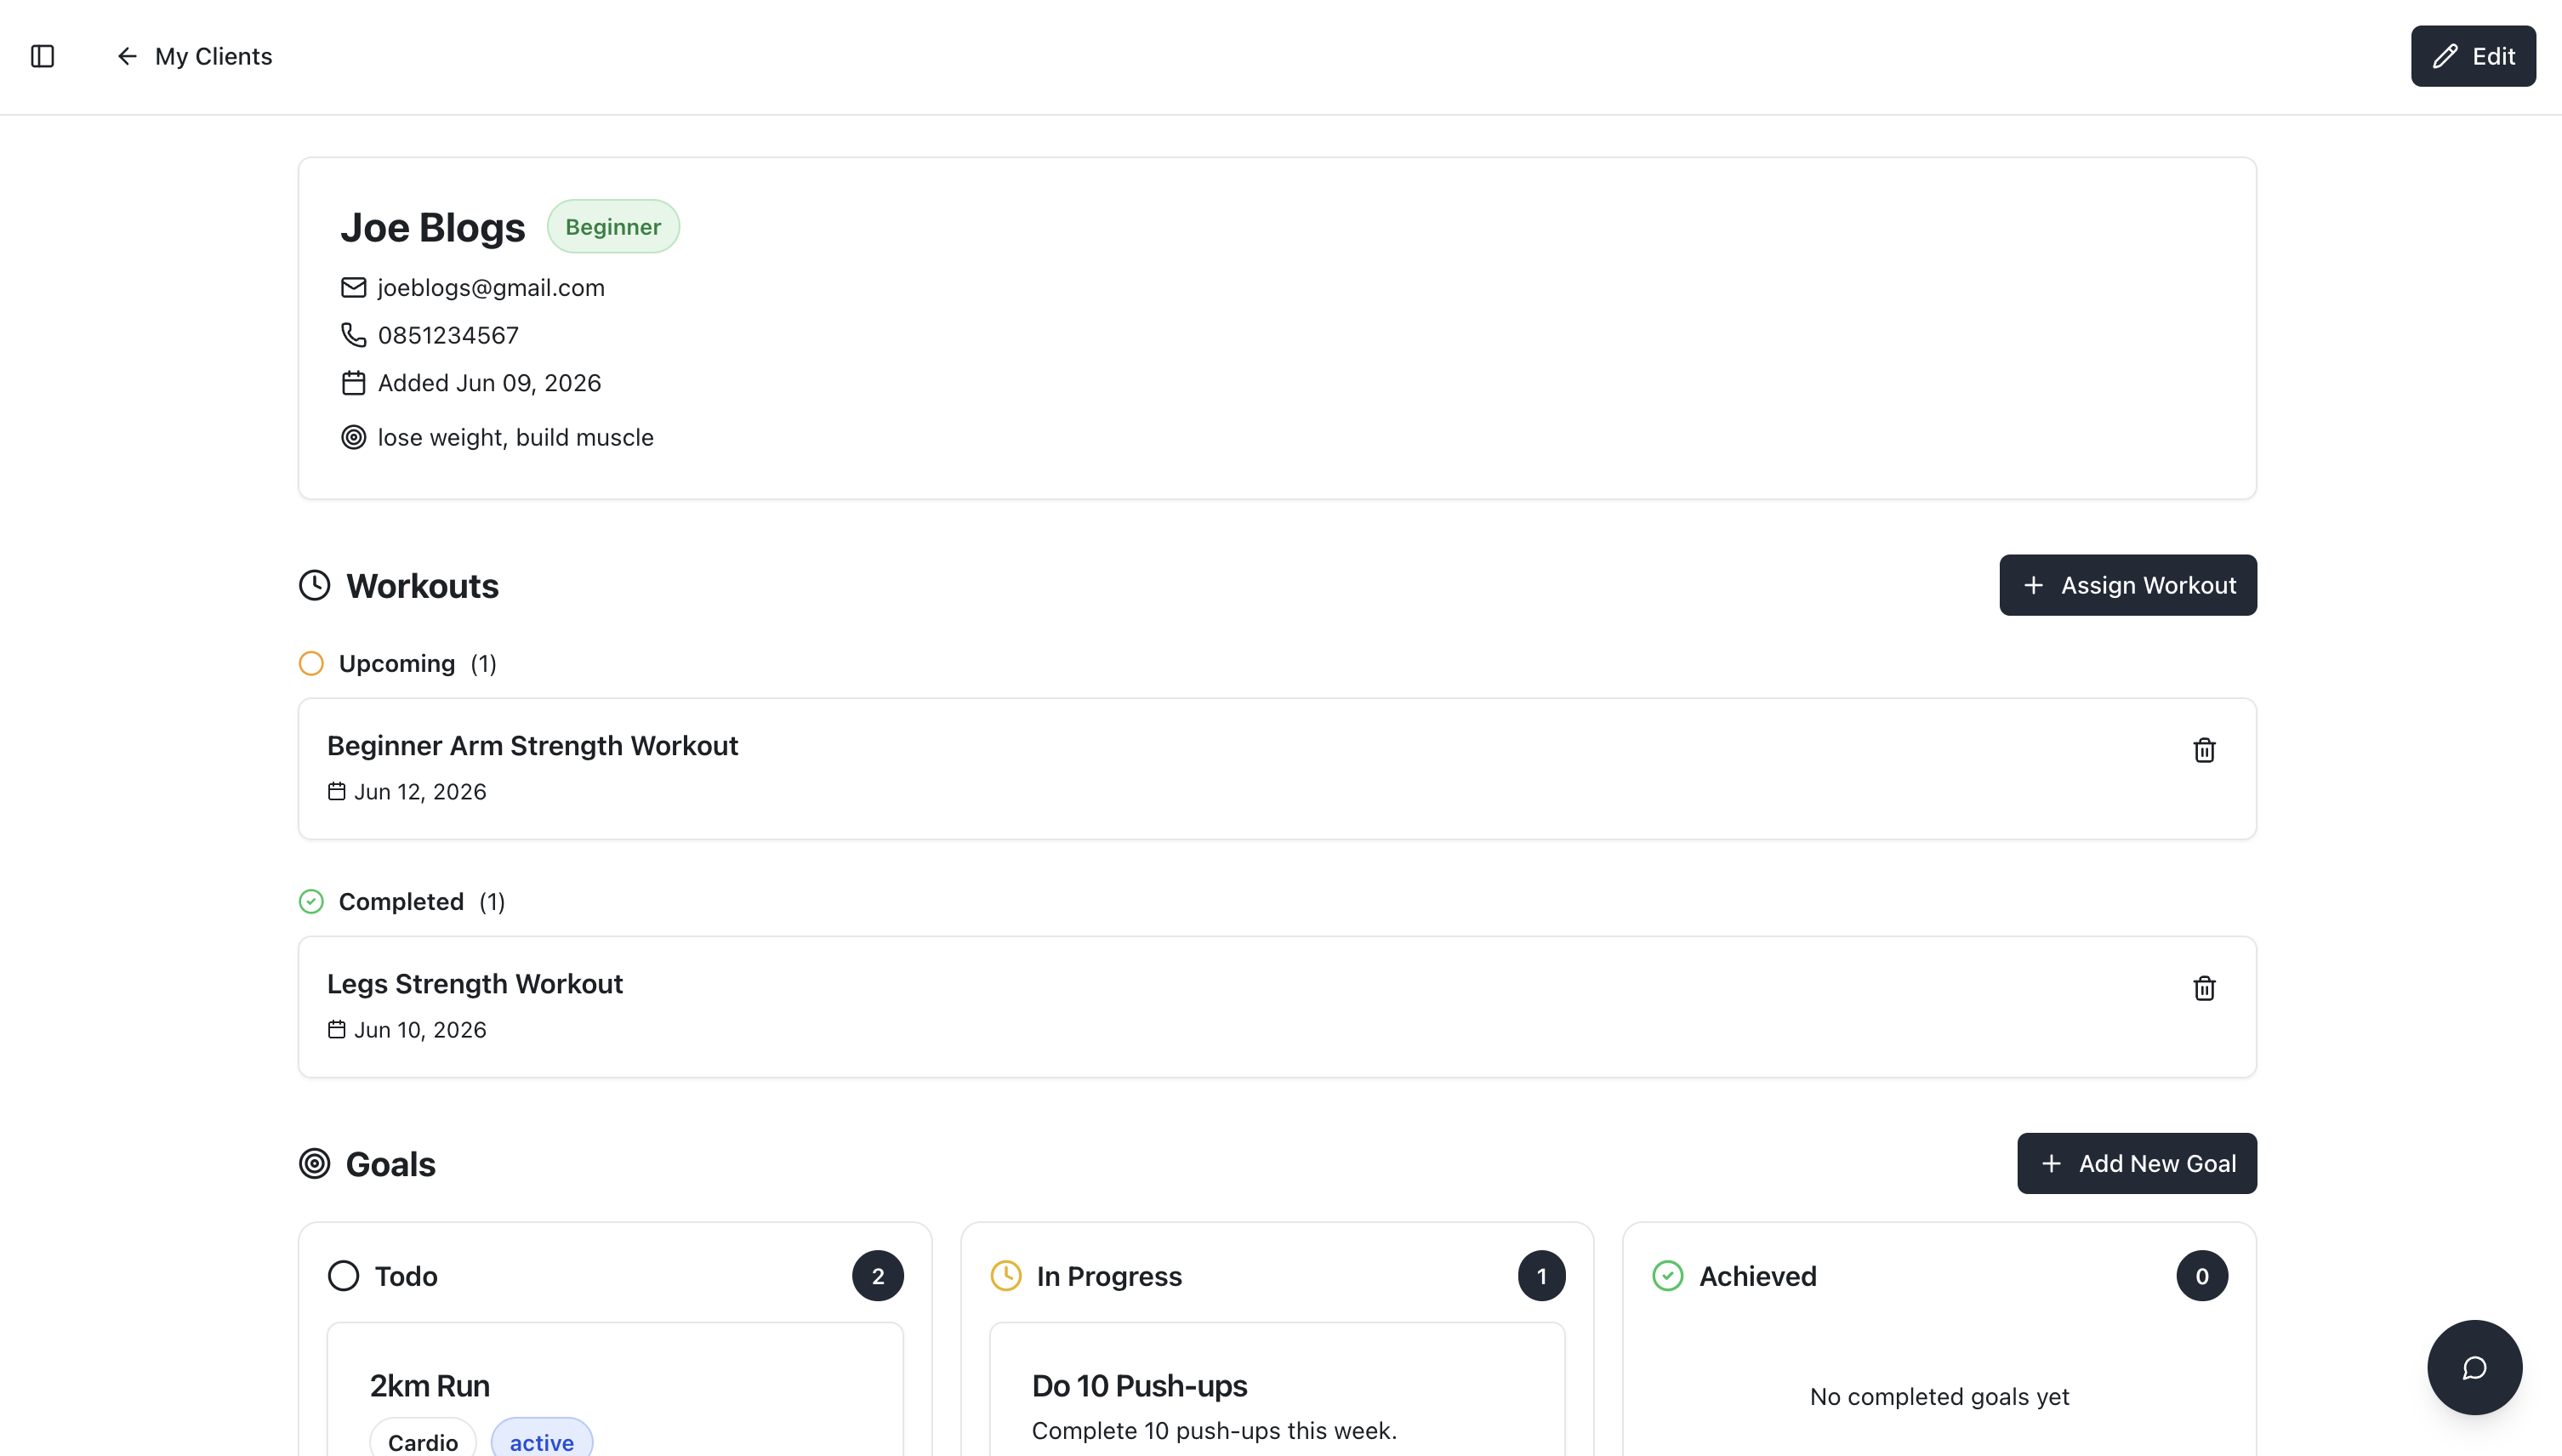The image size is (2562, 1456).
Task: Click the phone handset icon
Action: (353, 335)
